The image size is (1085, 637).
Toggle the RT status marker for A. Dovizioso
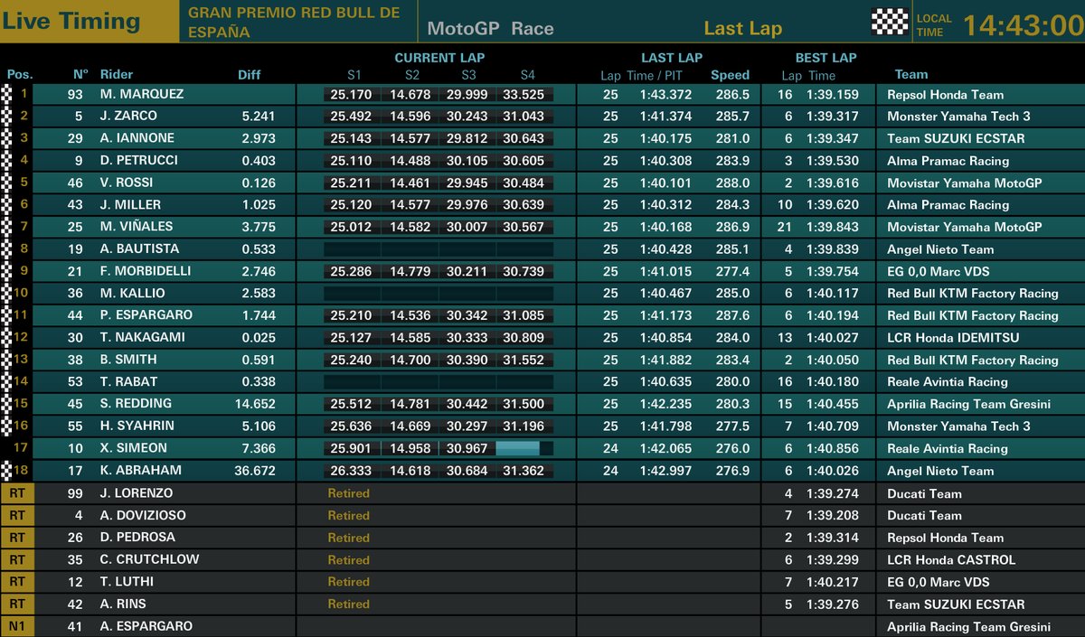[x=15, y=515]
